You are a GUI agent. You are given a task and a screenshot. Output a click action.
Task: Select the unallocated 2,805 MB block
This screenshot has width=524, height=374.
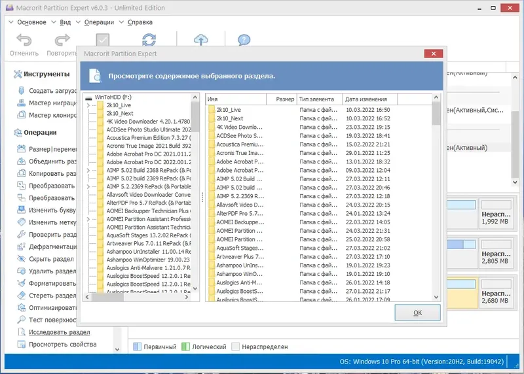(x=496, y=252)
